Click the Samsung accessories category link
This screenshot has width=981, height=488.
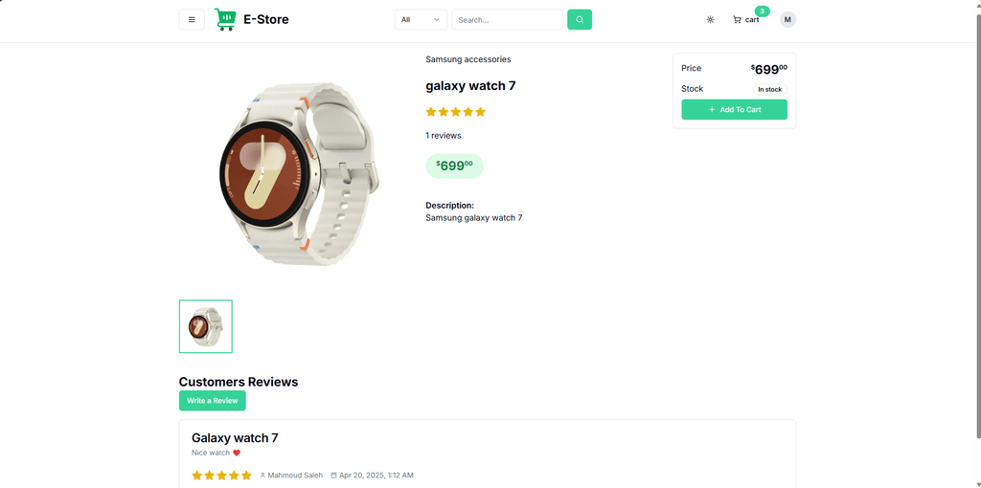pos(468,59)
